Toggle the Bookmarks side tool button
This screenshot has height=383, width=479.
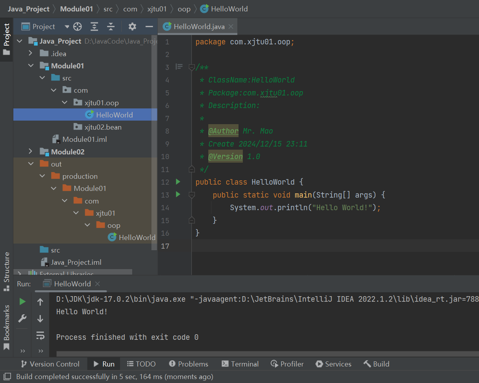(6, 327)
